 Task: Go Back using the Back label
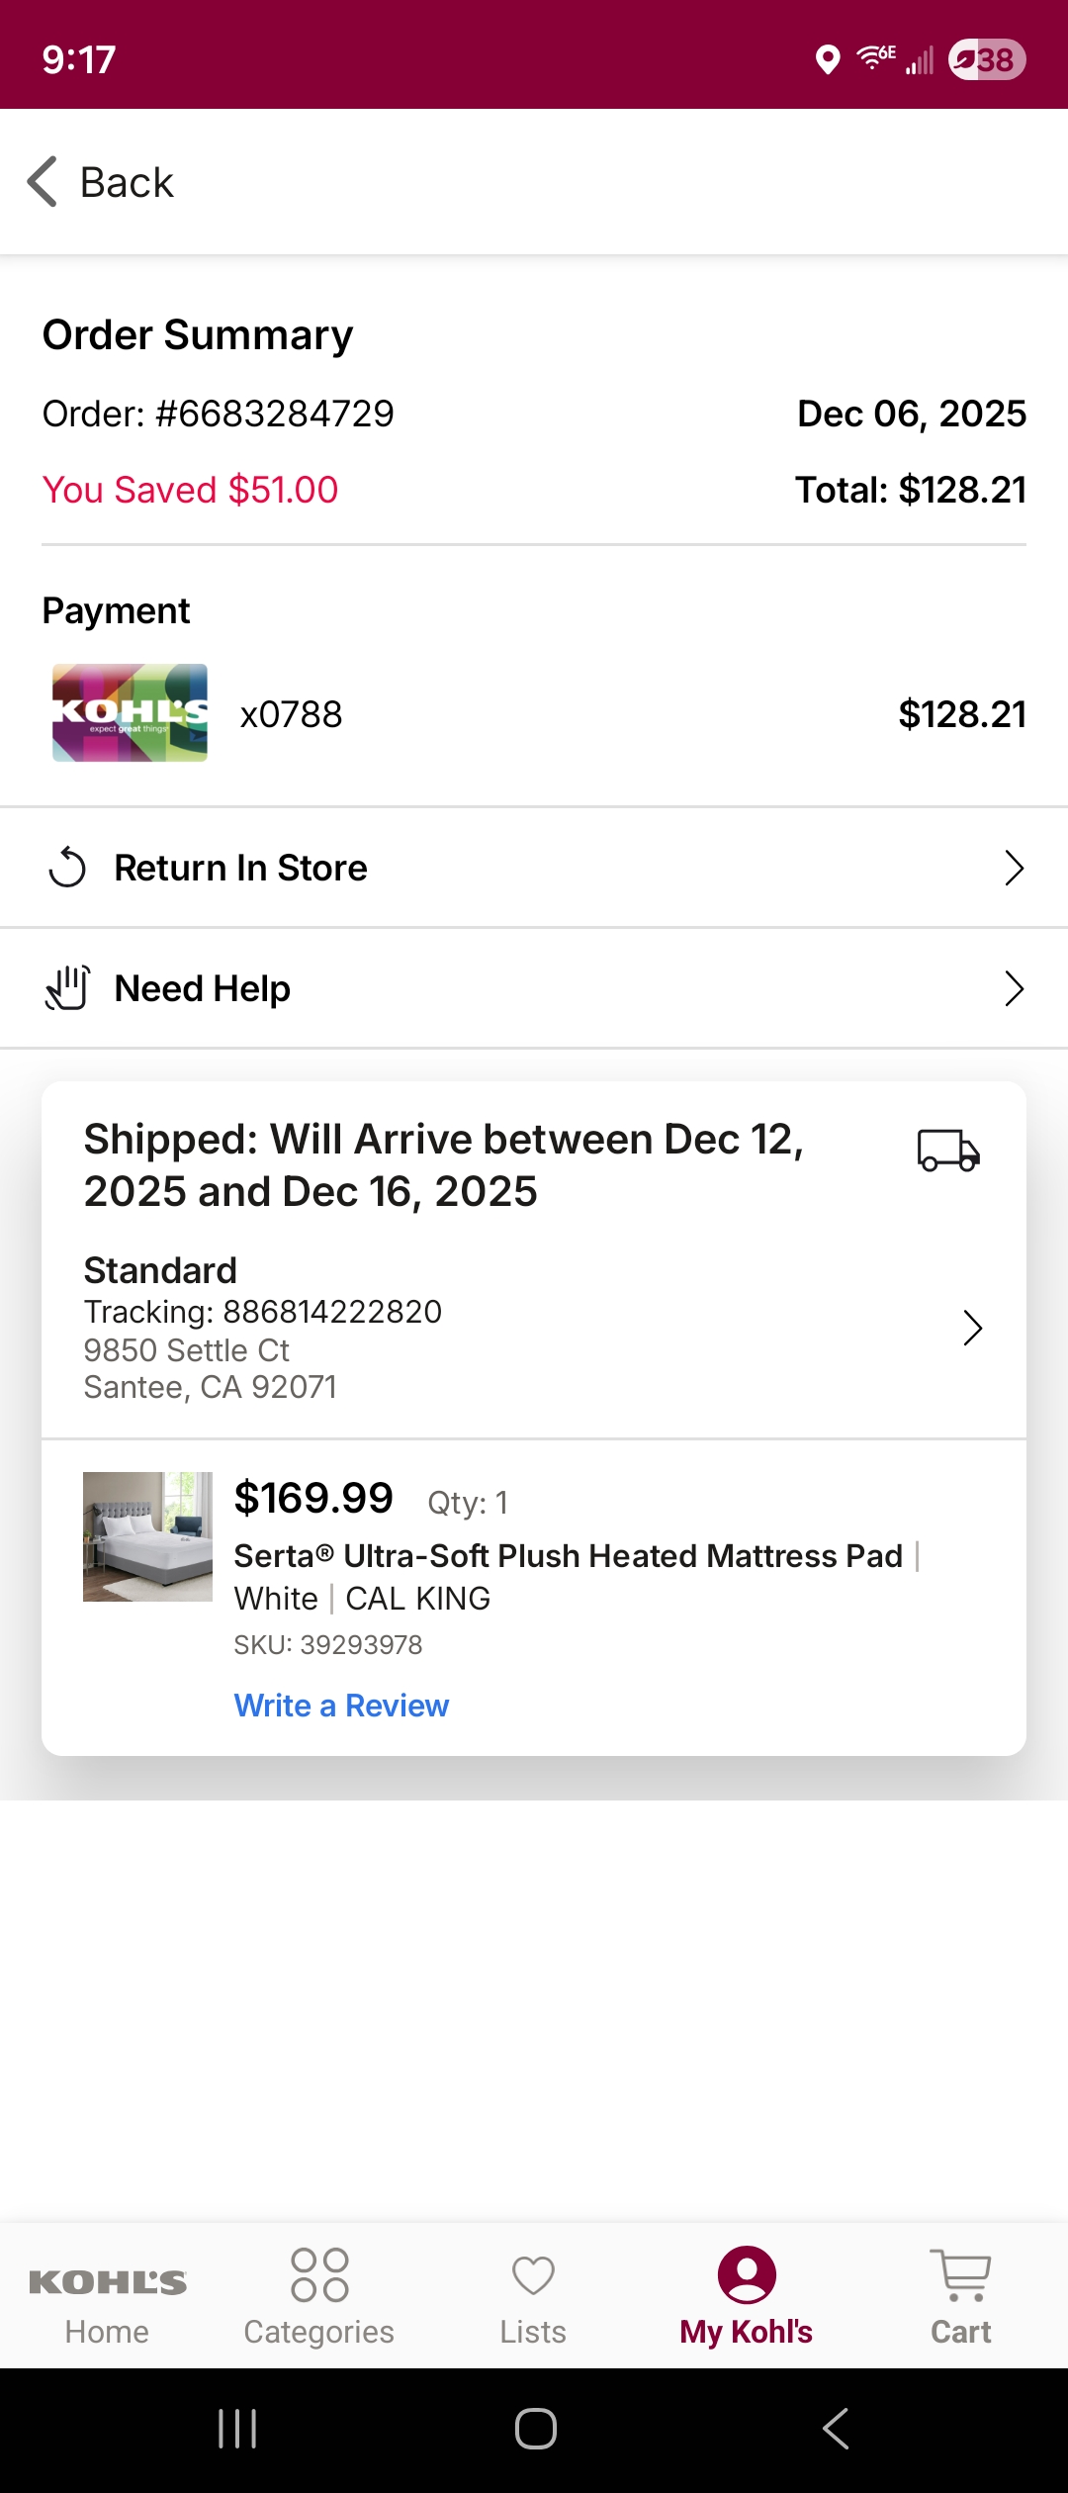click(127, 182)
